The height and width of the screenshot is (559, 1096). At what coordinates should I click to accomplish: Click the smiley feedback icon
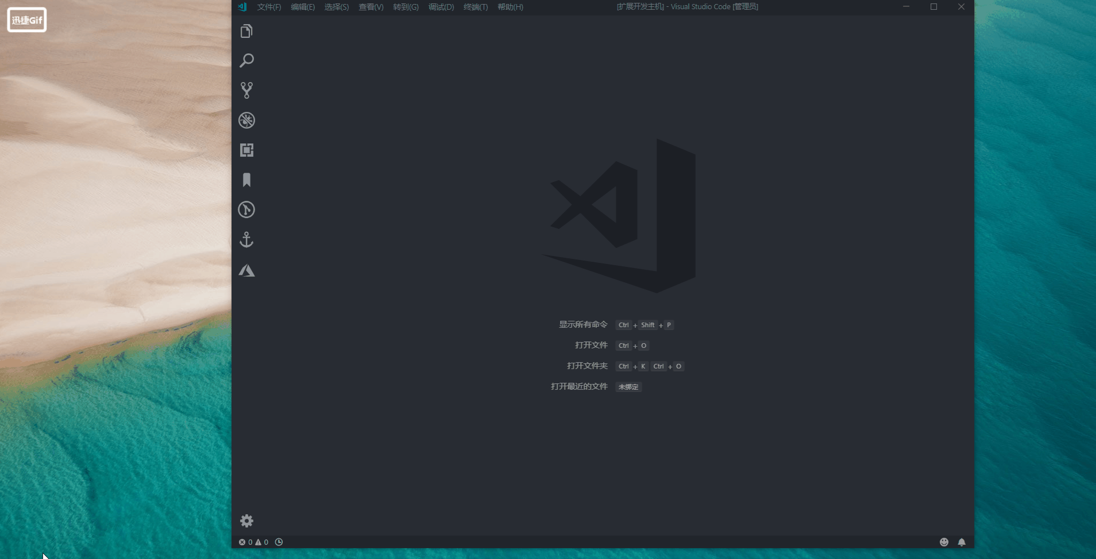pos(944,542)
